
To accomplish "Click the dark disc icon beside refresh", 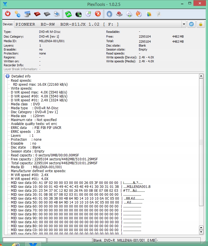I will point(79,13).
